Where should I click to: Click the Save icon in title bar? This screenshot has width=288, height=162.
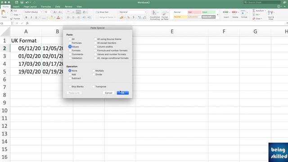[x=22, y=2]
